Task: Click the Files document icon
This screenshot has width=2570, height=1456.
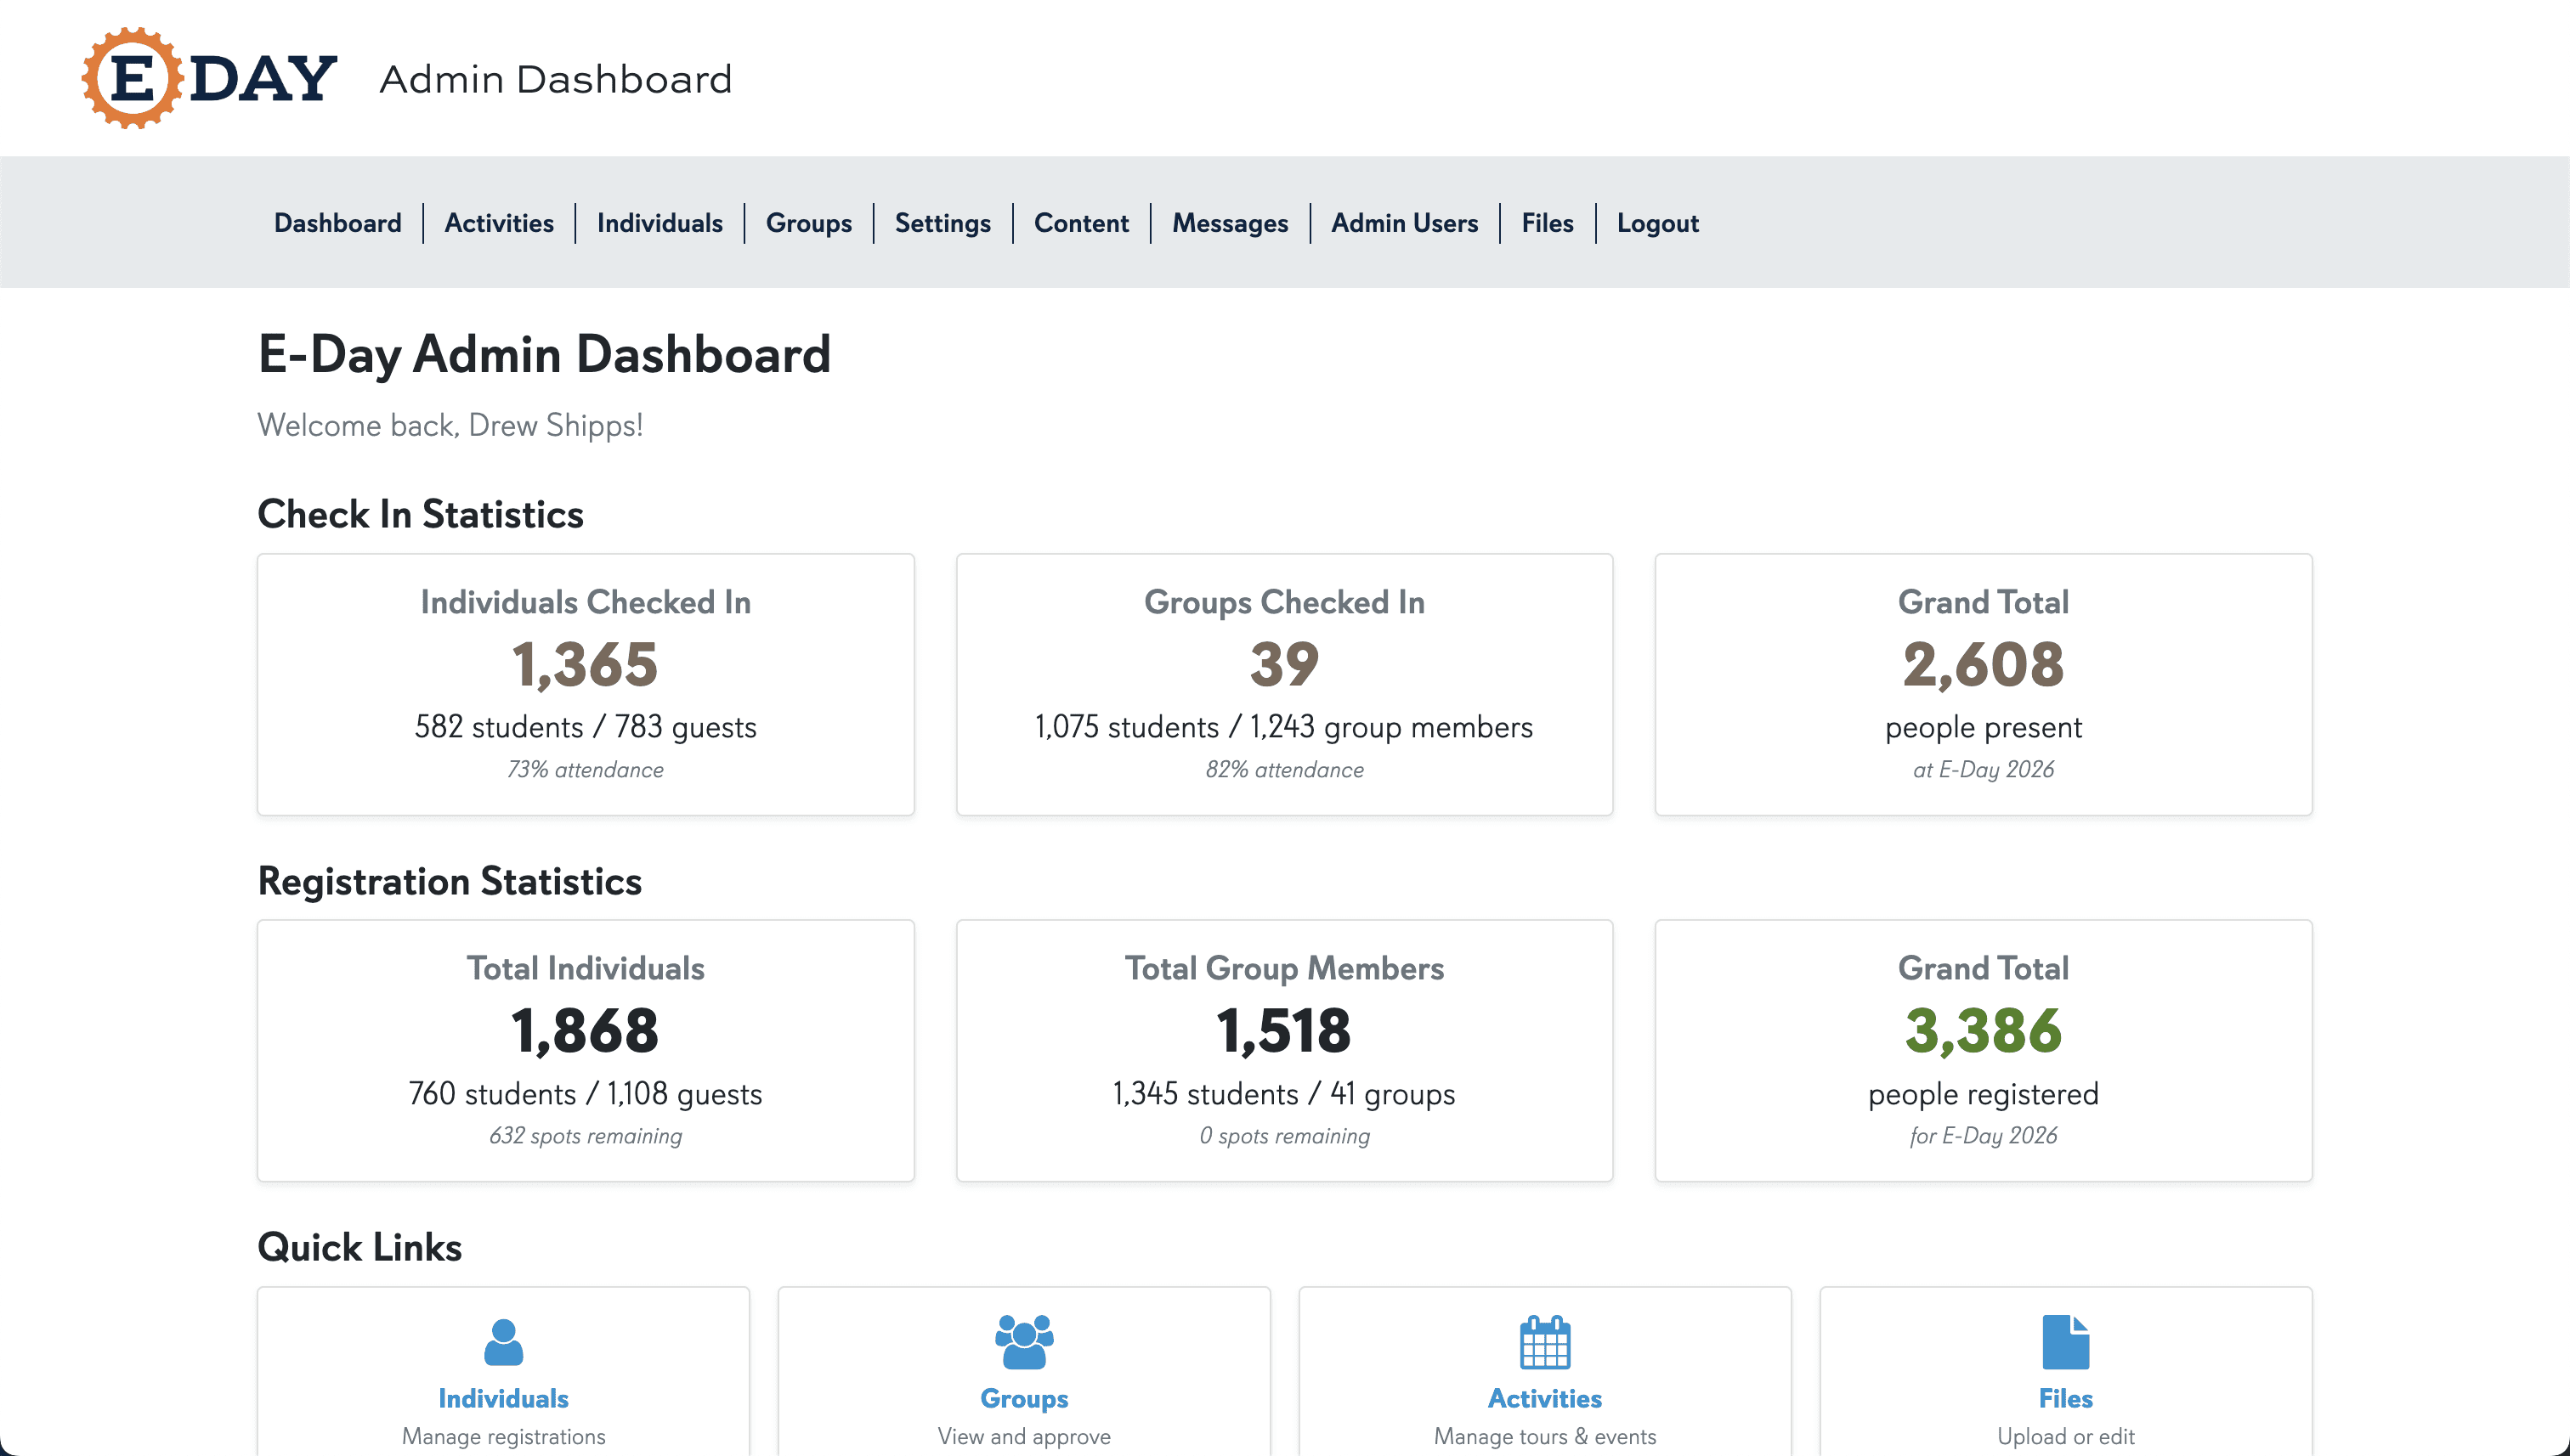Action: (x=2065, y=1342)
